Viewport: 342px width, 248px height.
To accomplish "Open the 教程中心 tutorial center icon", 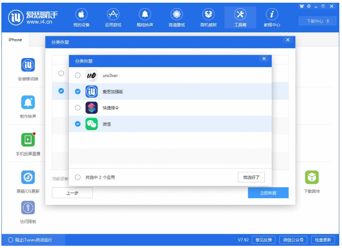I will click(x=272, y=17).
